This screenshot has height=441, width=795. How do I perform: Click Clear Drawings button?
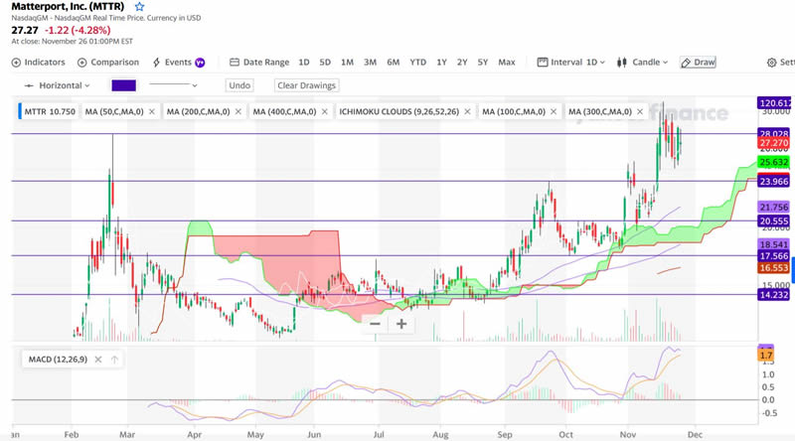306,85
